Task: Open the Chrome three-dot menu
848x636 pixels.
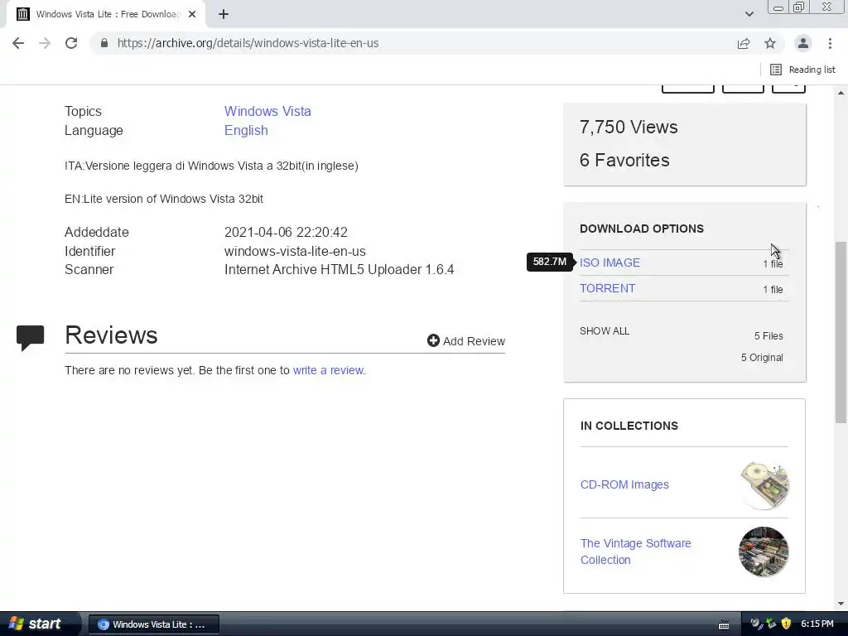Action: 830,43
